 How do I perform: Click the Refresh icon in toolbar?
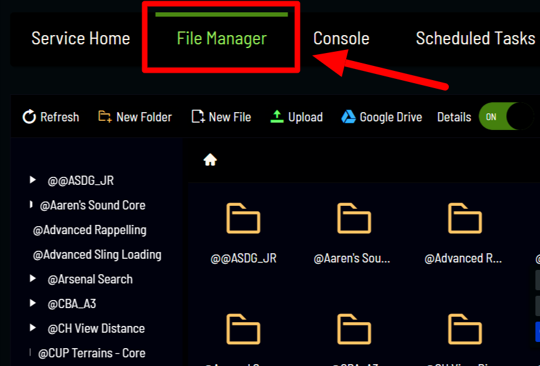(29, 116)
